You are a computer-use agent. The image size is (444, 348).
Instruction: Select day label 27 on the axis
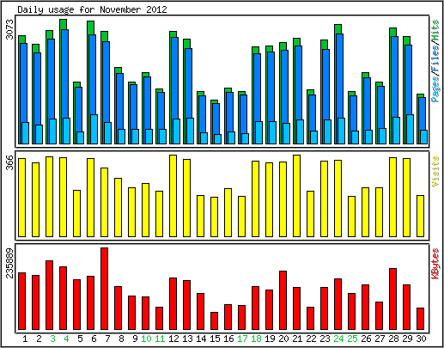[x=380, y=339]
